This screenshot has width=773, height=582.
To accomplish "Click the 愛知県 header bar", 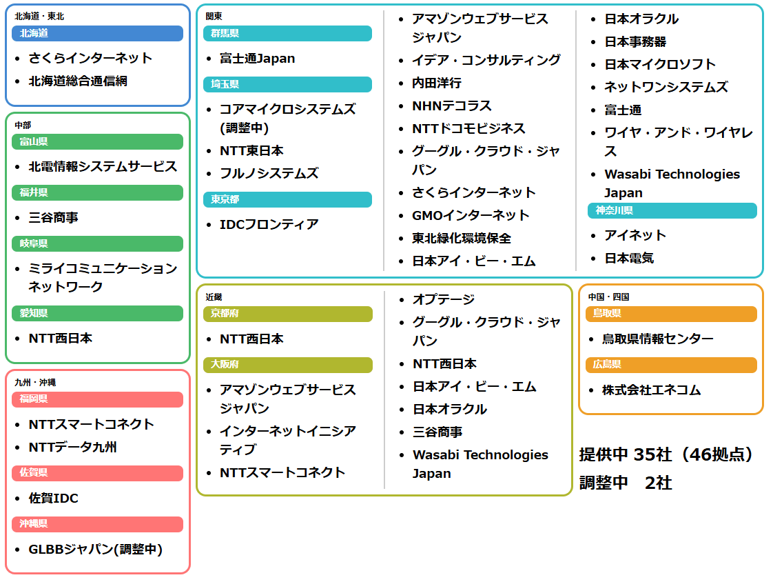I will pos(98,314).
